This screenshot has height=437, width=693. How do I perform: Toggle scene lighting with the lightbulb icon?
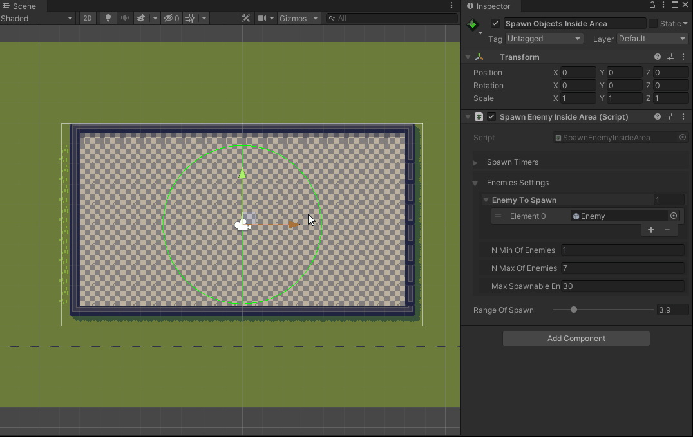[108, 19]
